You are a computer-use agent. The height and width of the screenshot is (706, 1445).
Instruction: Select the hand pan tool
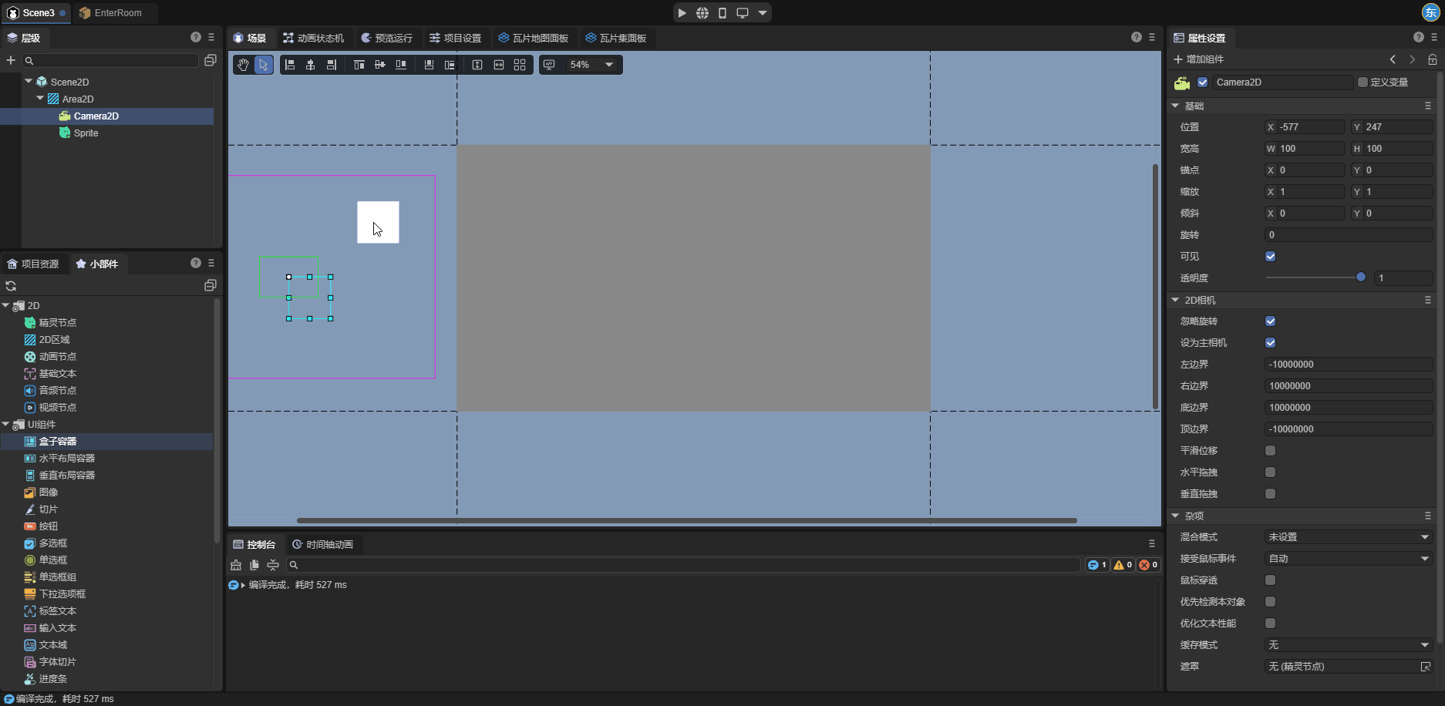tap(243, 65)
